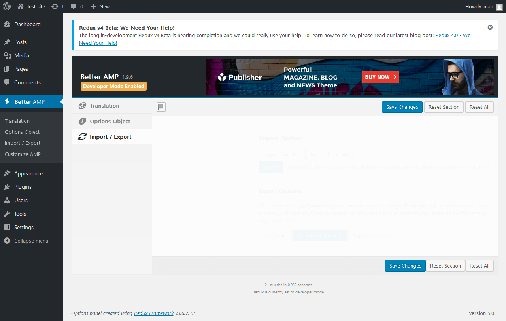Open the New content menu
Viewport: 506px width, 321px height.
pyautogui.click(x=100, y=6)
